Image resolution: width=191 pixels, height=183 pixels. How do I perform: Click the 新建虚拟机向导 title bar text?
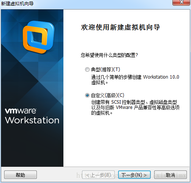pyautogui.click(x=17, y=3)
